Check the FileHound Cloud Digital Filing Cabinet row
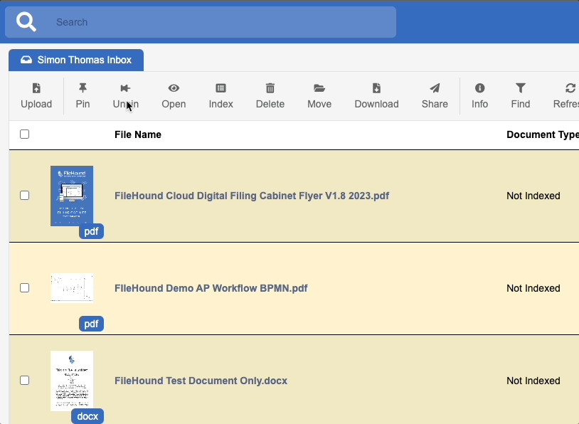This screenshot has height=424, width=579. (24, 196)
